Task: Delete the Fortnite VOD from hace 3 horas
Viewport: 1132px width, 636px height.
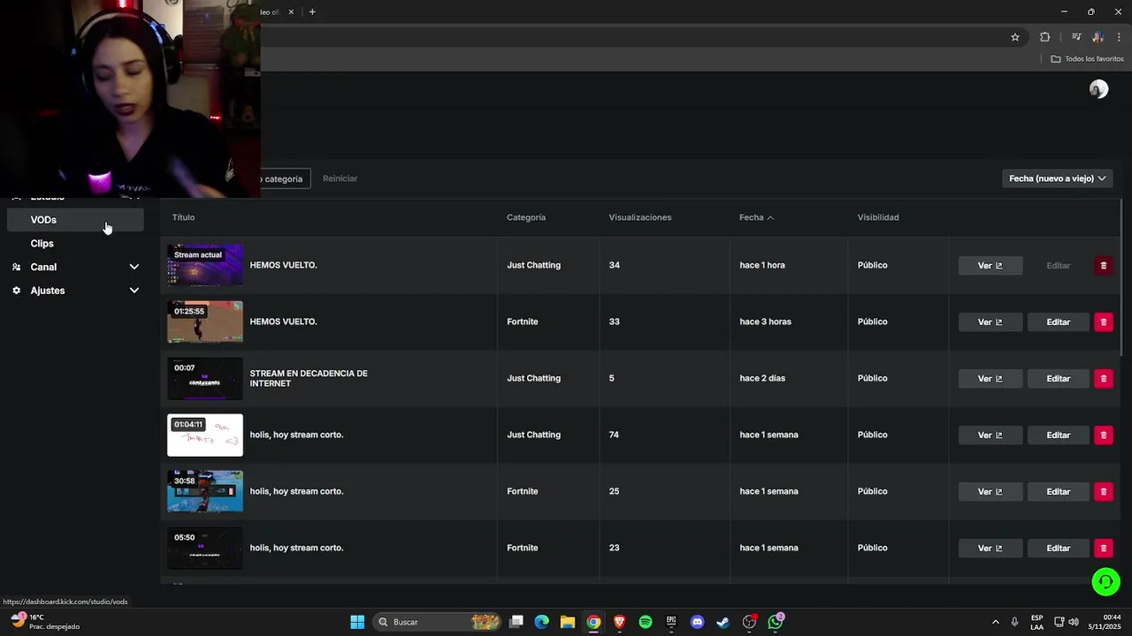Action: 1103,322
